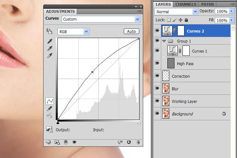Click the Opacity value field

point(222,11)
